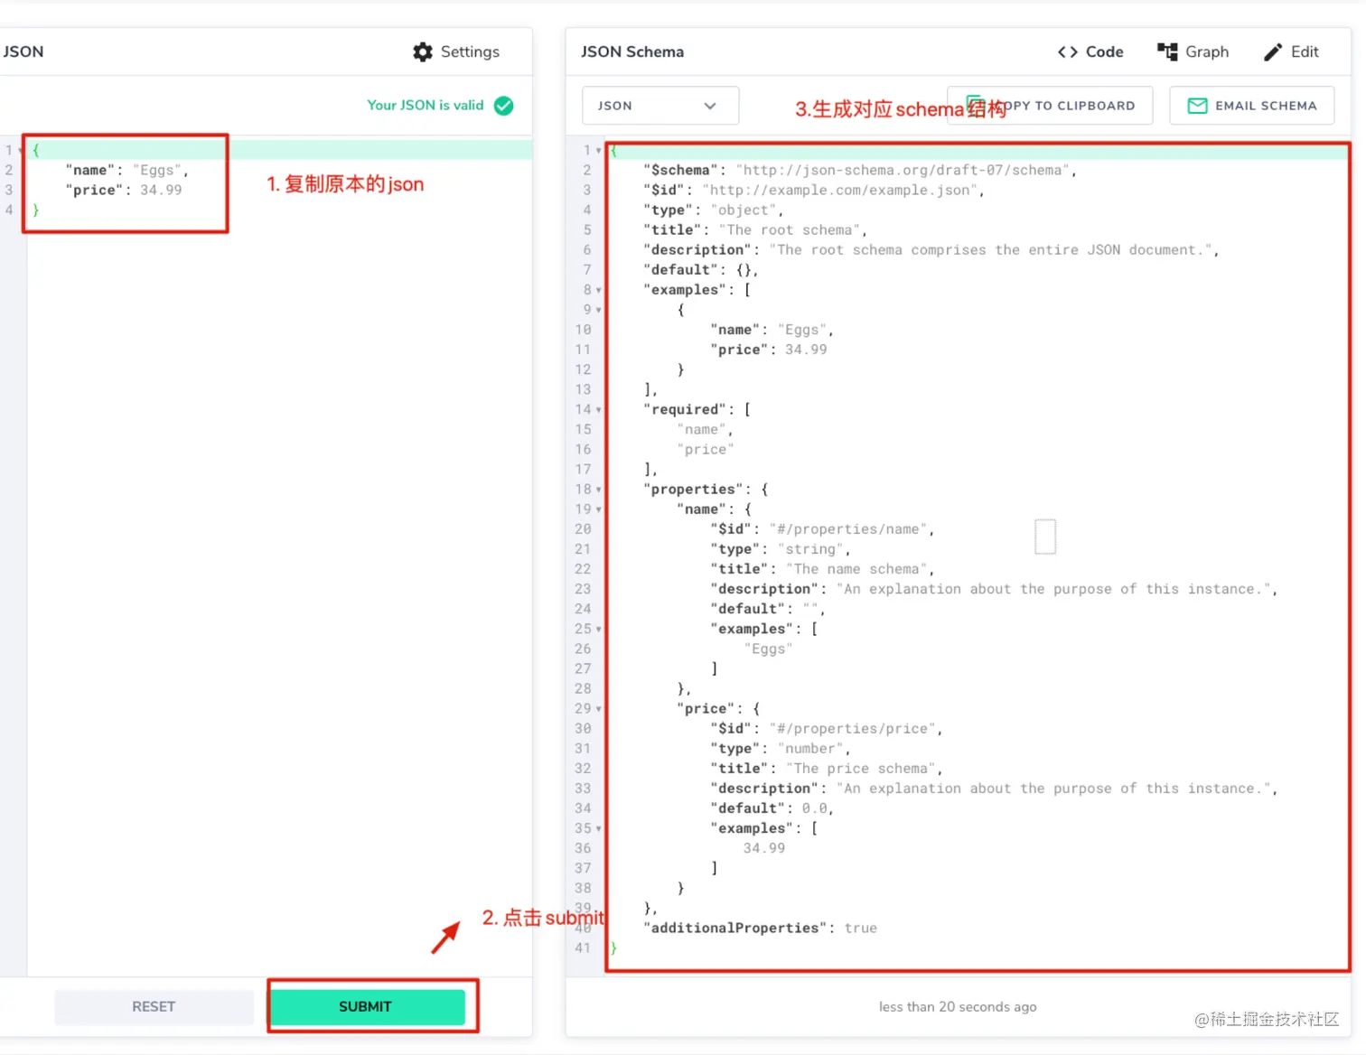Click the "$schema" line in schema output
Viewport: 1366px width, 1055px height.
859,171
